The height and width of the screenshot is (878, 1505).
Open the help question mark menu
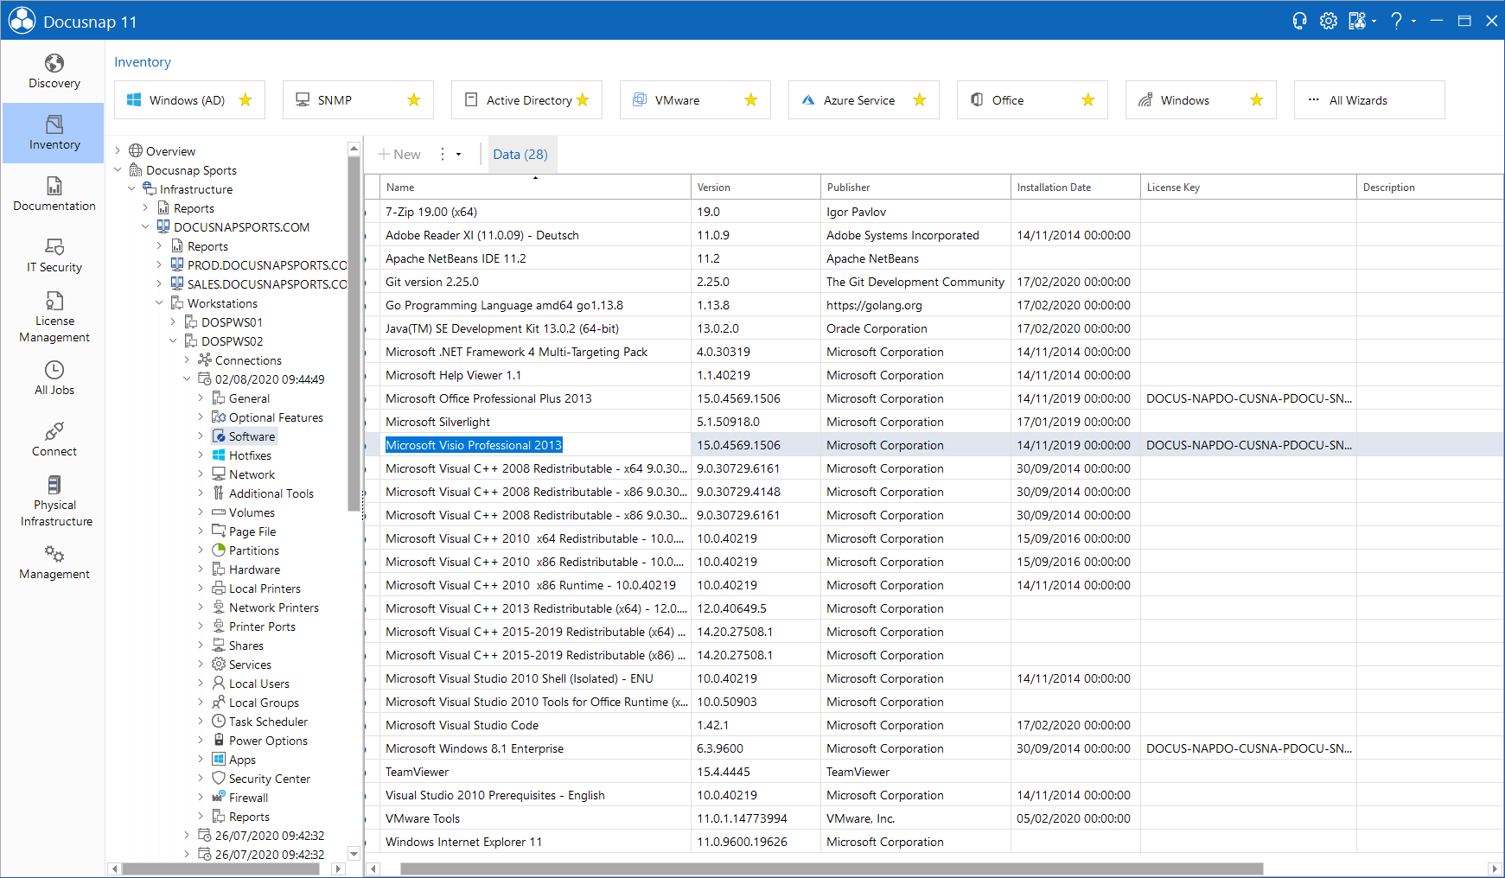pyautogui.click(x=1397, y=21)
